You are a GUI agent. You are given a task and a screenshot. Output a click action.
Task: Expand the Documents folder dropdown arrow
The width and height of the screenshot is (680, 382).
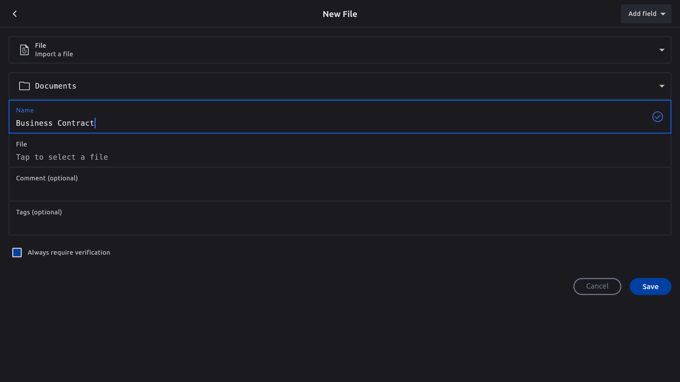pos(662,86)
